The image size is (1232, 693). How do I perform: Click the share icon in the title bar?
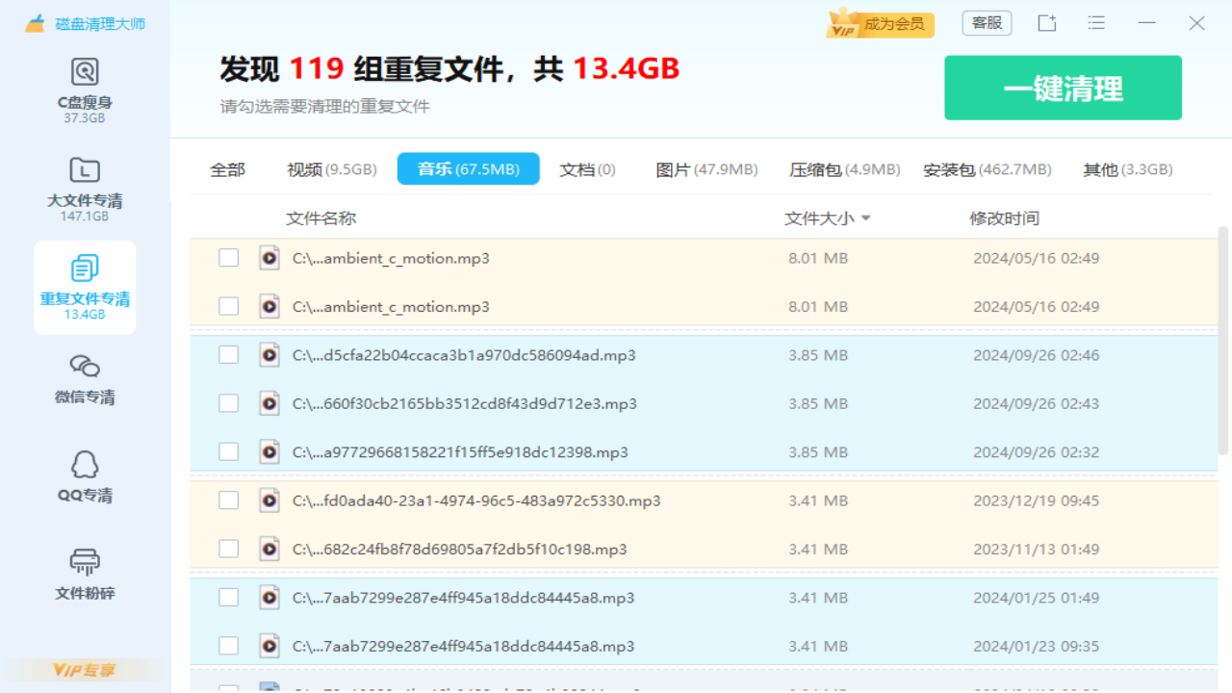(x=1046, y=22)
